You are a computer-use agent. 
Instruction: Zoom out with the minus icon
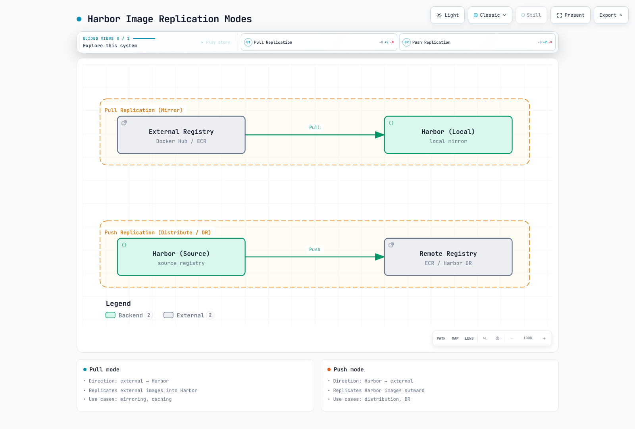click(512, 338)
